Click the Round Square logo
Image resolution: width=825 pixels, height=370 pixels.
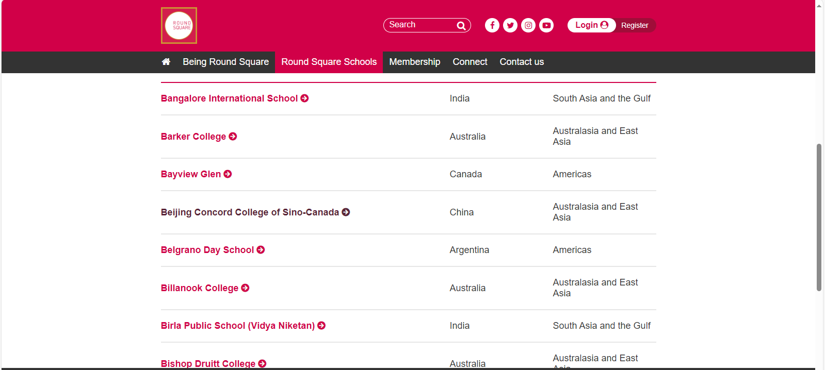(x=179, y=25)
